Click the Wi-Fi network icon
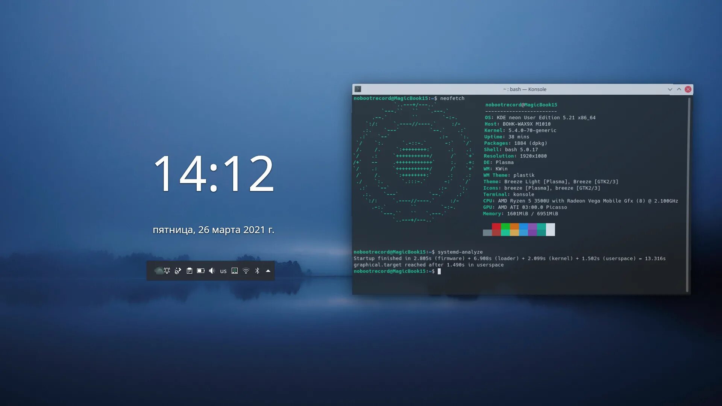Screen dimensions: 722x406 (246, 271)
